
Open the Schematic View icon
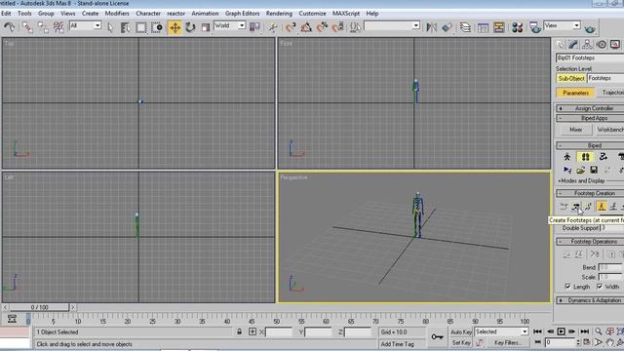point(498,27)
